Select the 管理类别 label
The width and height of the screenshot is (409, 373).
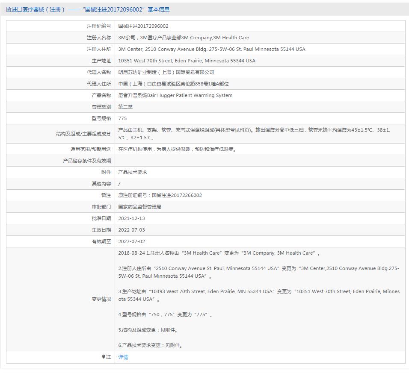pos(101,107)
